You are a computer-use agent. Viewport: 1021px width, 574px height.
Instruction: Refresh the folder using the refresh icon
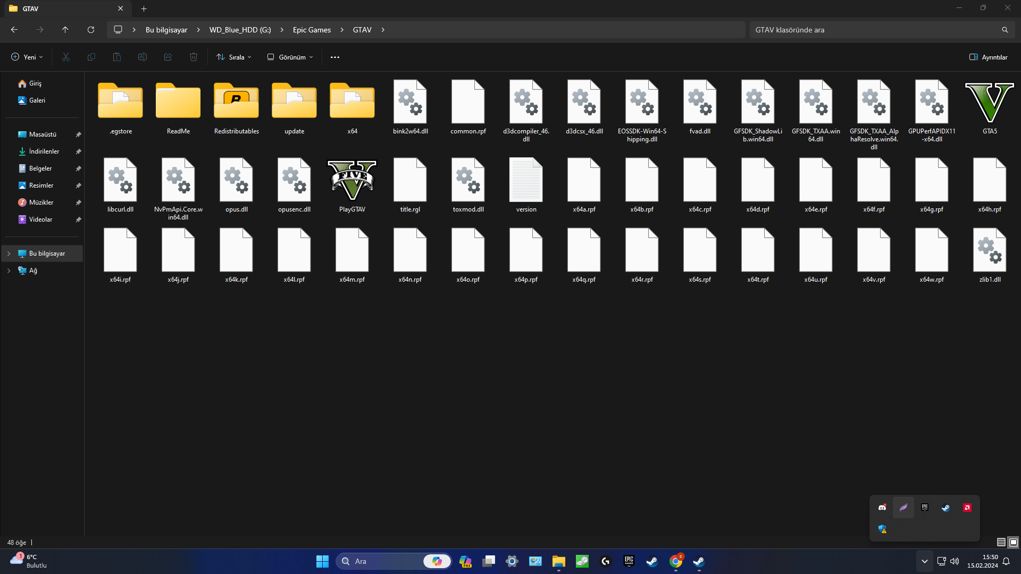pos(90,30)
